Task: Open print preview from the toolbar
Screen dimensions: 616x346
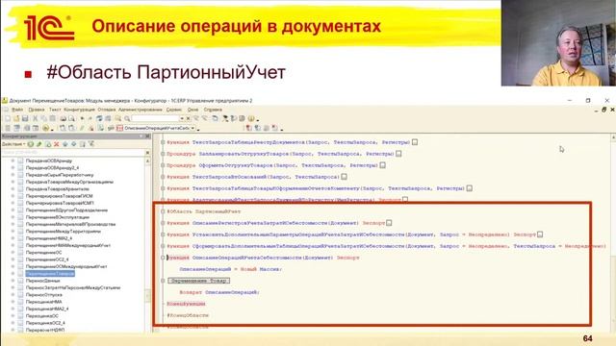Action: click(x=71, y=118)
